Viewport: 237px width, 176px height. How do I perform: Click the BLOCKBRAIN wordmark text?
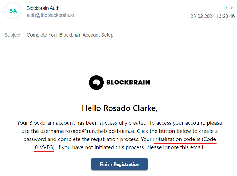[128, 82]
